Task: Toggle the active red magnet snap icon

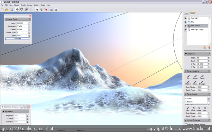Action: tap(36, 9)
